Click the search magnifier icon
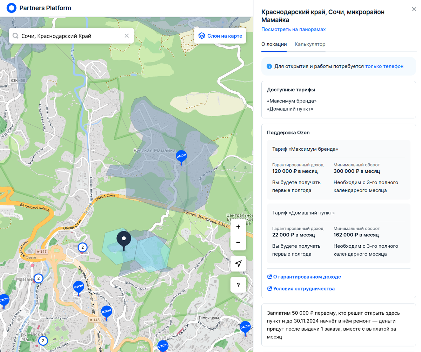Viewport: 421px width, 352px height. pyautogui.click(x=15, y=36)
